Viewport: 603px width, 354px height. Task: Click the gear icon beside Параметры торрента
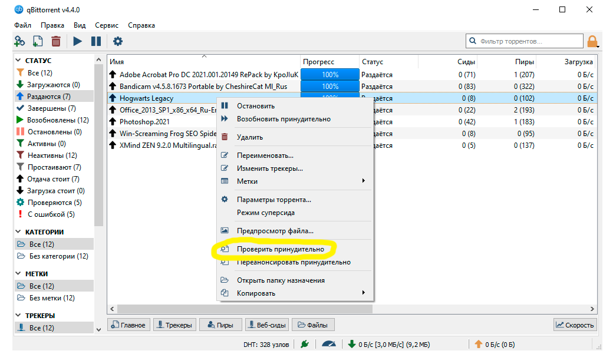[225, 200]
